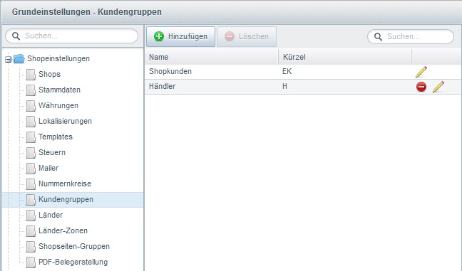Click the red delete icon for Händler

point(421,87)
